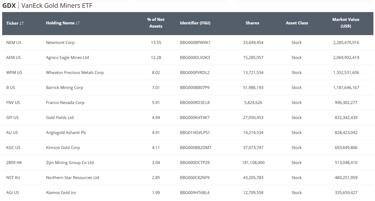Click shares value 27,050,453
Image resolution: width=375 pixels, height=201 pixels.
pyautogui.click(x=253, y=118)
